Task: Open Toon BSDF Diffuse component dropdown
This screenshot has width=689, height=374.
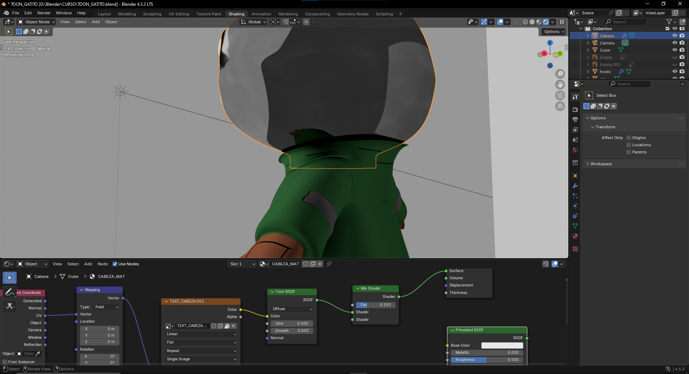Action: 292,309
